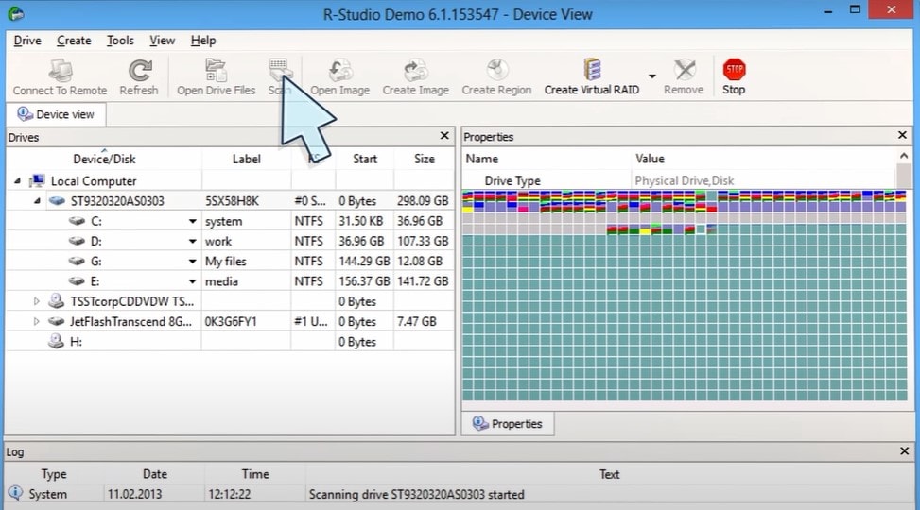Image resolution: width=920 pixels, height=510 pixels.
Task: Open the E: partition dropdown arrow
Action: tap(192, 281)
